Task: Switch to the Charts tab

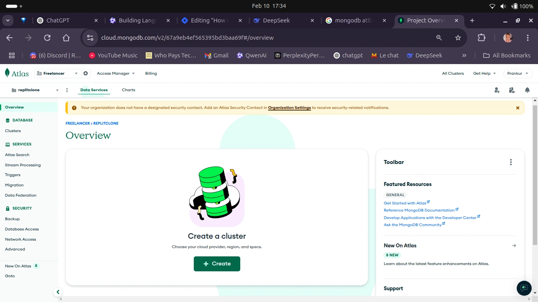Action: tap(128, 90)
